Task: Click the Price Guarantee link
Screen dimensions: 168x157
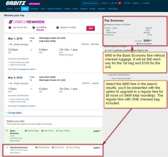Action: 145,44
